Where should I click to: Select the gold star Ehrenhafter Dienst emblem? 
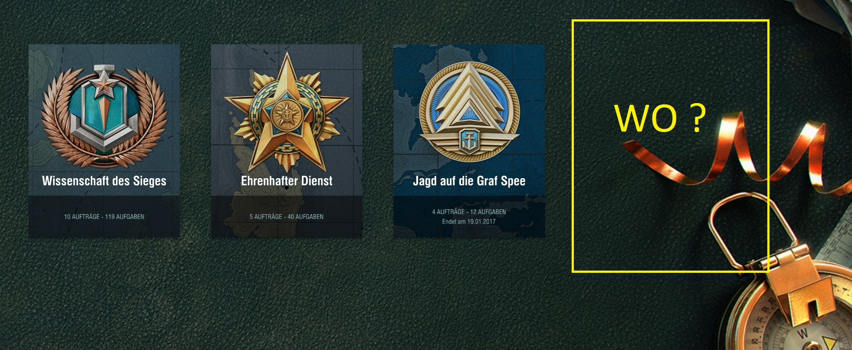pyautogui.click(x=286, y=113)
